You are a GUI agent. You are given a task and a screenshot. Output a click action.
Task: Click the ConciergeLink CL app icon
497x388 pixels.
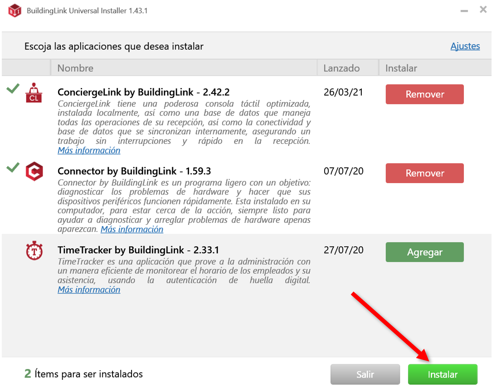point(34,93)
